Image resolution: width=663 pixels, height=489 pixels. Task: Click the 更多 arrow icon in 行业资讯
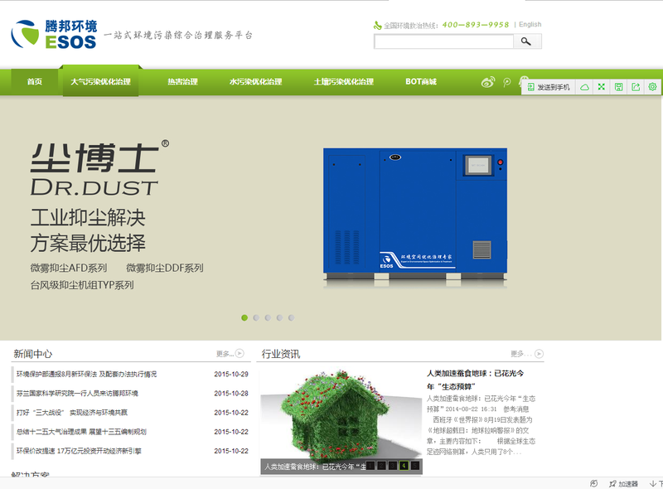(540, 354)
